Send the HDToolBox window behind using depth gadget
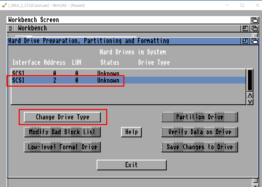This screenshot has height=187, width=262. [255, 41]
